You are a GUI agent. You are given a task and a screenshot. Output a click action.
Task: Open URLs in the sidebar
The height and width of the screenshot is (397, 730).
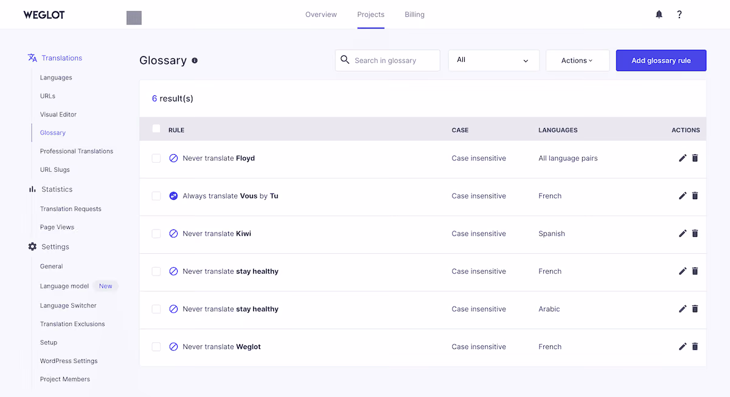pyautogui.click(x=47, y=96)
